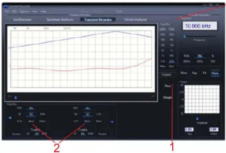Open the Edit menu
226x153 pixels.
pyautogui.click(x=14, y=11)
